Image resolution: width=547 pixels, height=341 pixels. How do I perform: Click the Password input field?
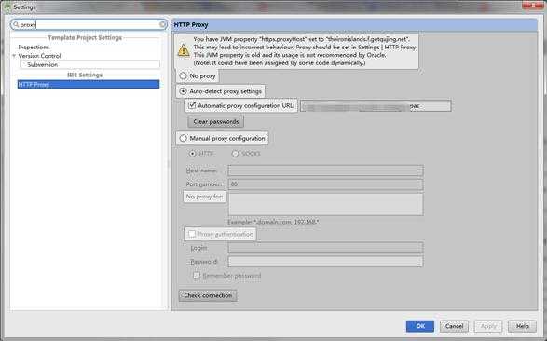(x=325, y=262)
